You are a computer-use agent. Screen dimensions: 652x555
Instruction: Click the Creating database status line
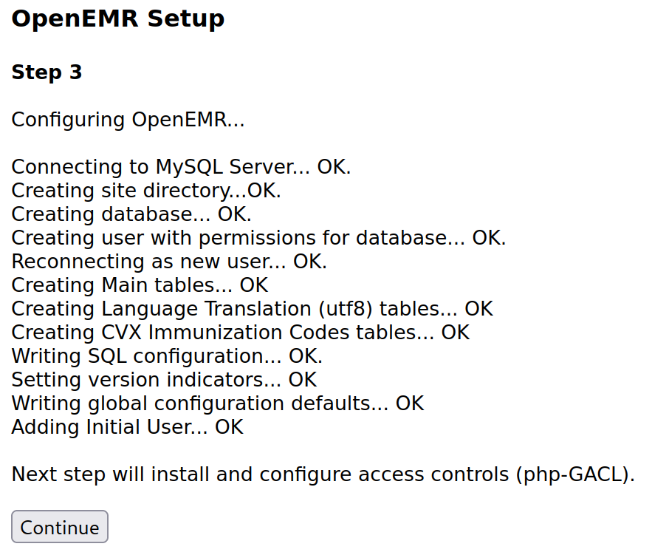click(x=131, y=214)
